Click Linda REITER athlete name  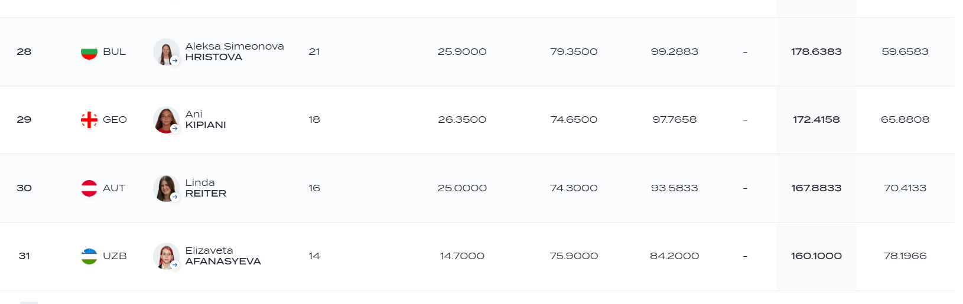(206, 188)
